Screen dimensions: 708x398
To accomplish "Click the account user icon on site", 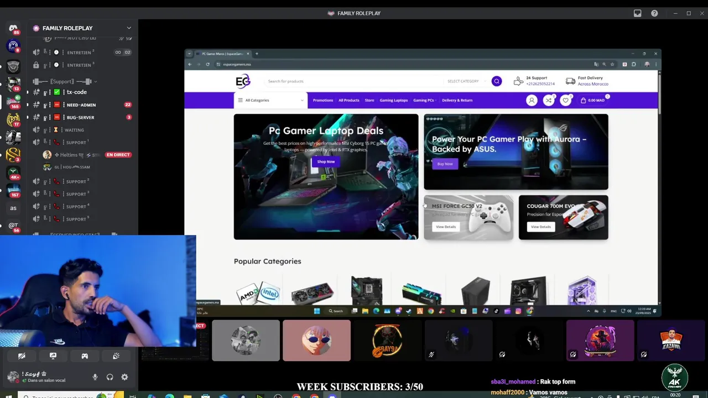I will click(x=532, y=100).
